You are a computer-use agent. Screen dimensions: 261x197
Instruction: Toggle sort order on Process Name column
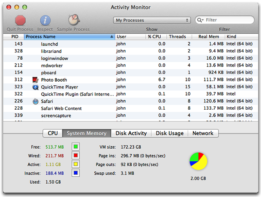tap(69, 37)
